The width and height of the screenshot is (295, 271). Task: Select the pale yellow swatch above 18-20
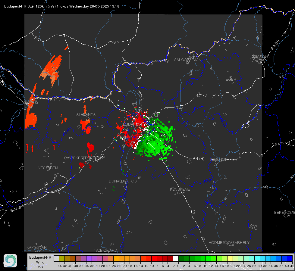tap(230, 259)
